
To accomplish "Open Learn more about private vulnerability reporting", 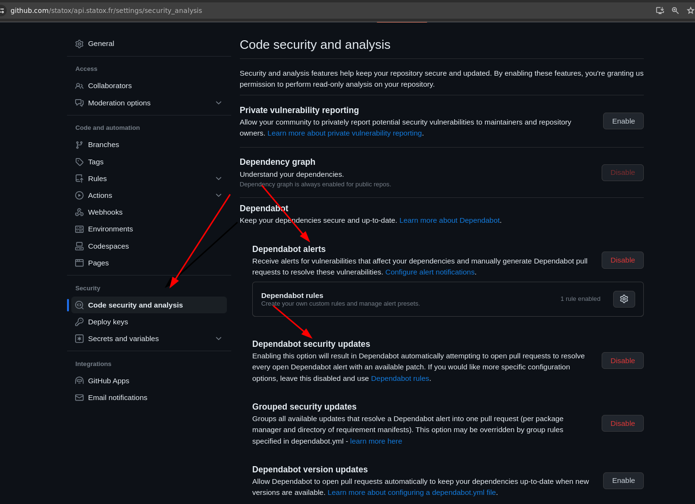I will (x=345, y=133).
